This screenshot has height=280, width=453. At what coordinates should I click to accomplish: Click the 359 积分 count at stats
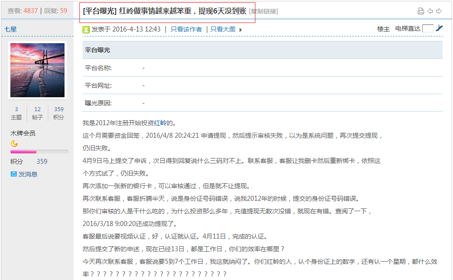pyautogui.click(x=59, y=113)
